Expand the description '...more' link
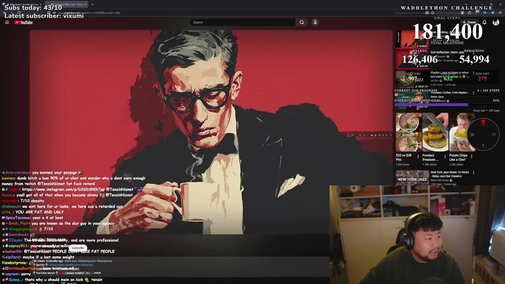 coord(96,273)
